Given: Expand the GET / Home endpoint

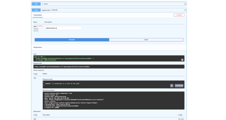Looking at the screenshot, I should click(x=185, y=4).
